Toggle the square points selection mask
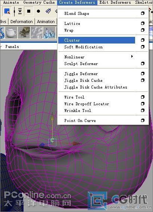This screenshot has height=212, width=153. 29,11
